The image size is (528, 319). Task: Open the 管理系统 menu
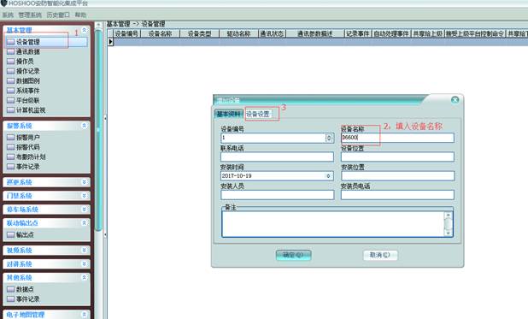pyautogui.click(x=30, y=15)
